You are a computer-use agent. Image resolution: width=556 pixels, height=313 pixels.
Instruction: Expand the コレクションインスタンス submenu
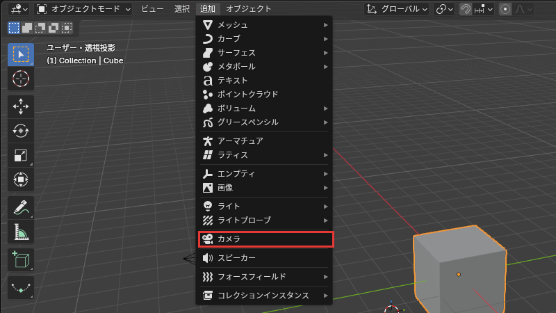click(265, 295)
